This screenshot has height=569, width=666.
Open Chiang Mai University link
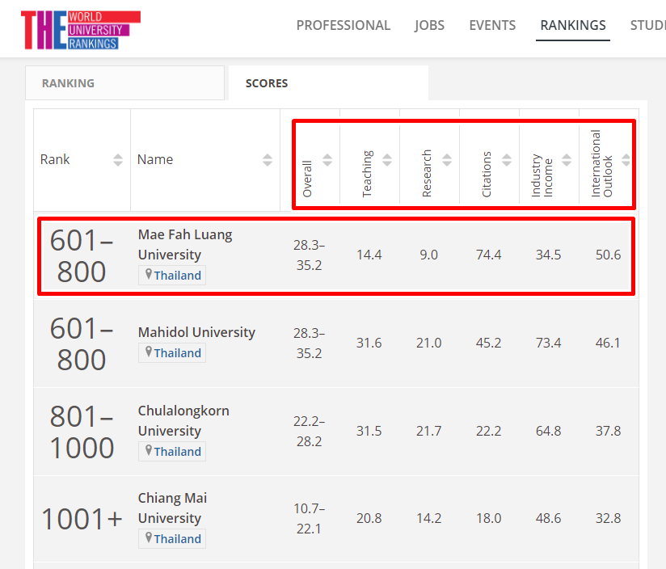click(x=172, y=508)
